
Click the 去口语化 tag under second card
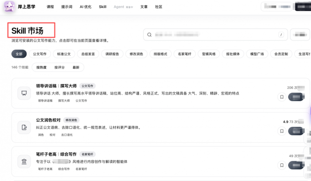(x=67, y=135)
